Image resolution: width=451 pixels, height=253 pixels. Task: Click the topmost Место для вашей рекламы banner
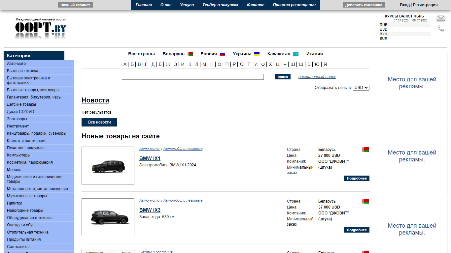[412, 88]
